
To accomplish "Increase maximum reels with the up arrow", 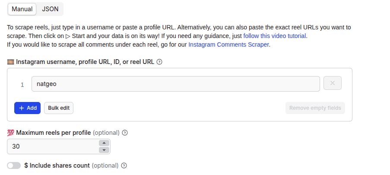I will click(x=104, y=143).
